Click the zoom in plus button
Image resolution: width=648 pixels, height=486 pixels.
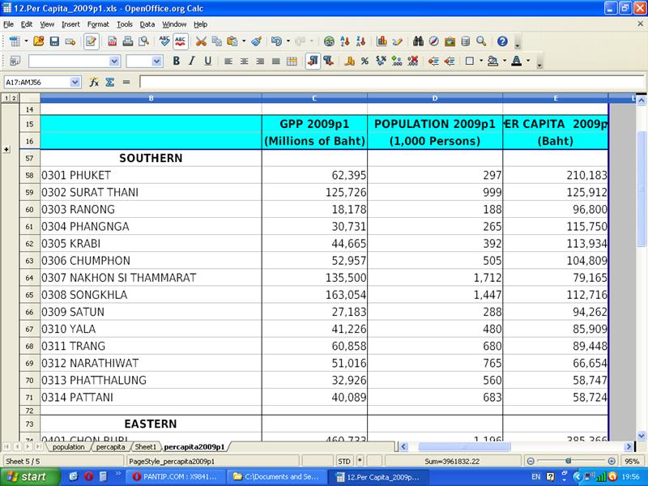(612, 461)
